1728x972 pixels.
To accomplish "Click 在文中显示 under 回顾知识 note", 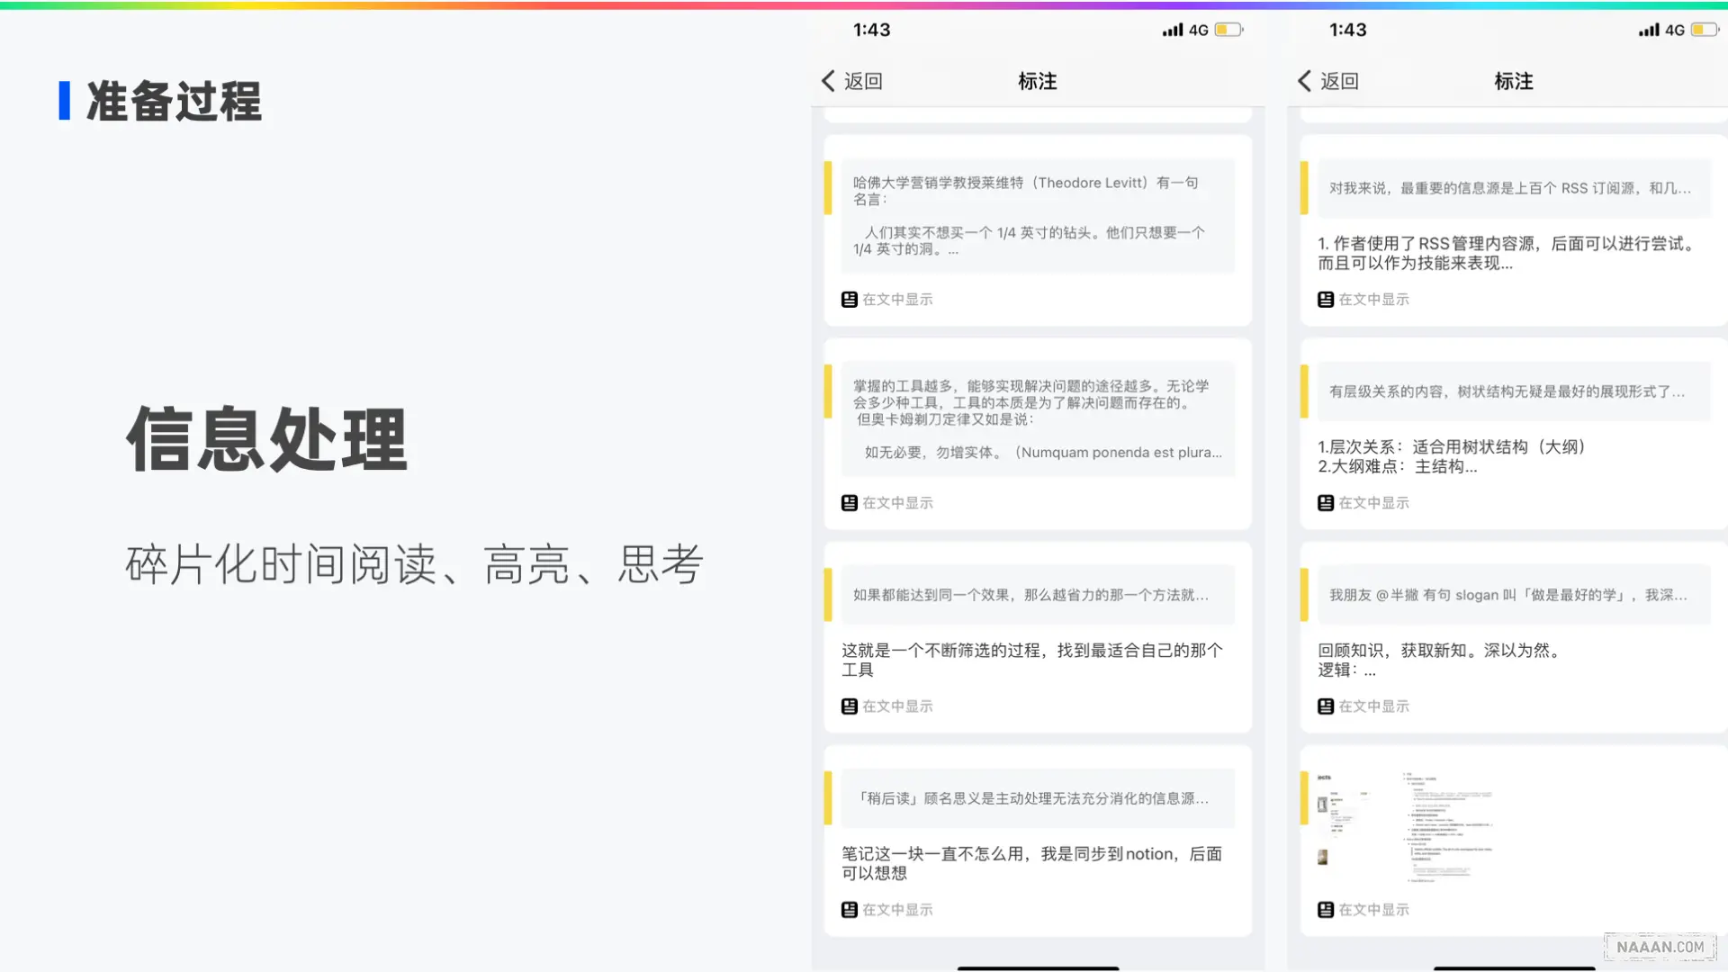I will (1373, 706).
